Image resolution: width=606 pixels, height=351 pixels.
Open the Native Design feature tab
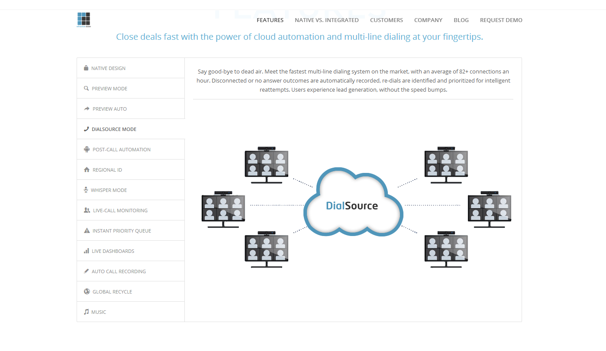pos(131,68)
